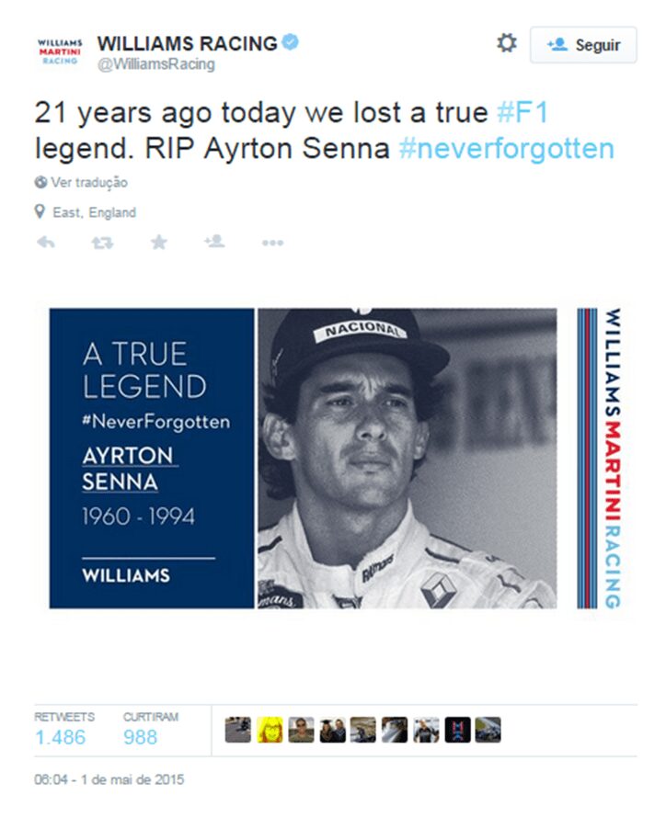Open the gear settings dropdown
This screenshot has height=817, width=666.
[x=507, y=44]
